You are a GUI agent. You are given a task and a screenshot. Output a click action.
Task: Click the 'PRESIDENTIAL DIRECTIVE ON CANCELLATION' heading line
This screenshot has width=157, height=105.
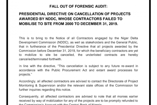coord(75,14)
